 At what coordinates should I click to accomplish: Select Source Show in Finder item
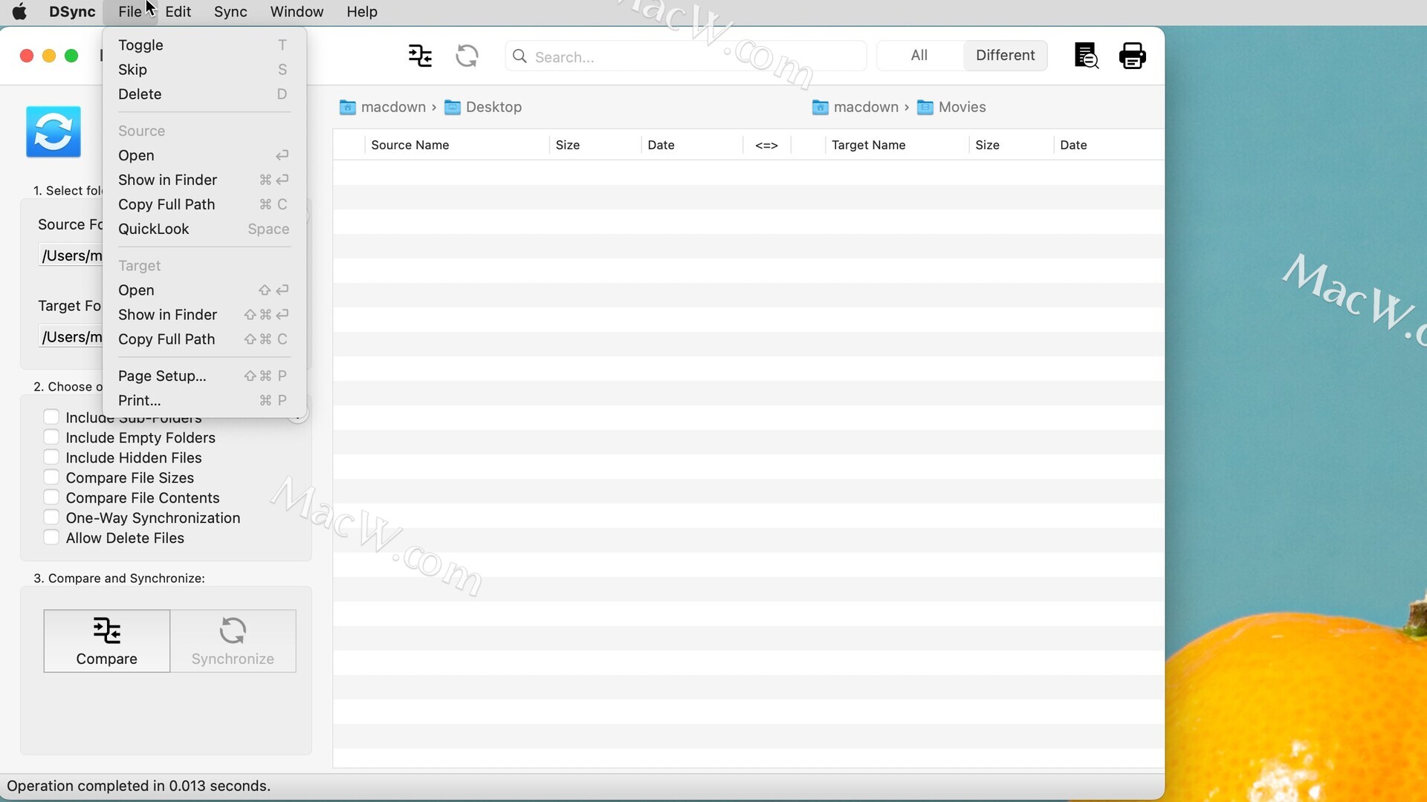(x=204, y=180)
